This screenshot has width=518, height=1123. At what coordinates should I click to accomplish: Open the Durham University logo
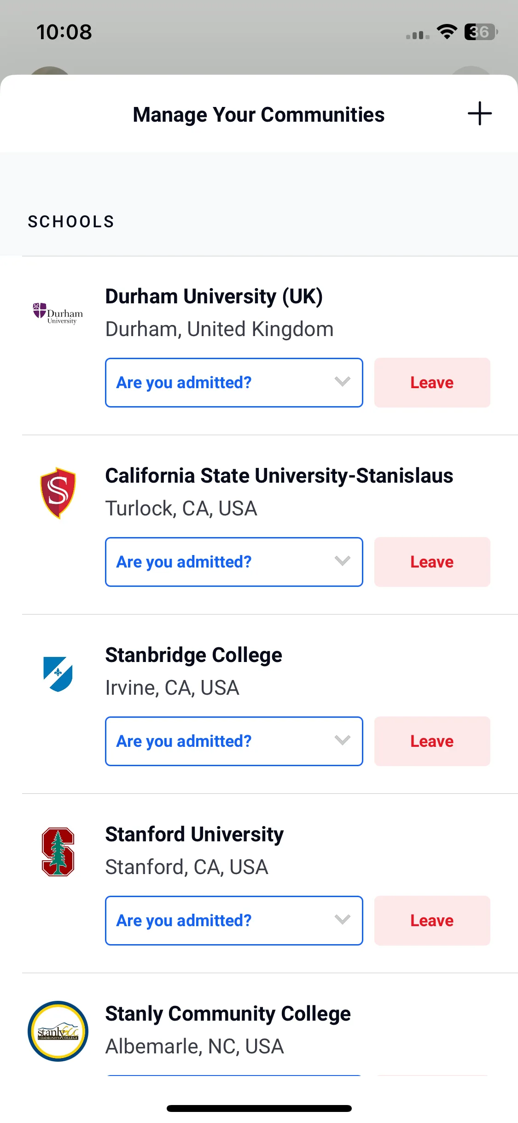pyautogui.click(x=58, y=313)
